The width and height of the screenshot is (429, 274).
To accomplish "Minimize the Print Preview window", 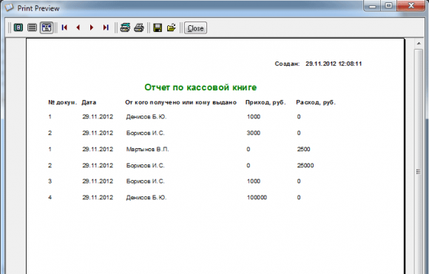I will coord(373,6).
